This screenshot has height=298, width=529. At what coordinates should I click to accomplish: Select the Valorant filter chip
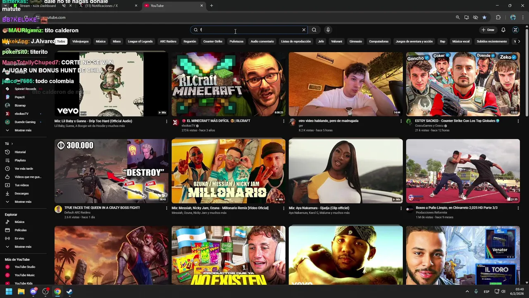[x=336, y=41]
